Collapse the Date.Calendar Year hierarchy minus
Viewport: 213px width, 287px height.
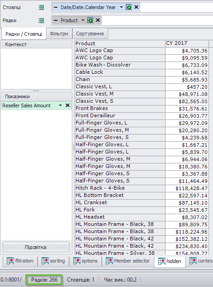coord(56,7)
